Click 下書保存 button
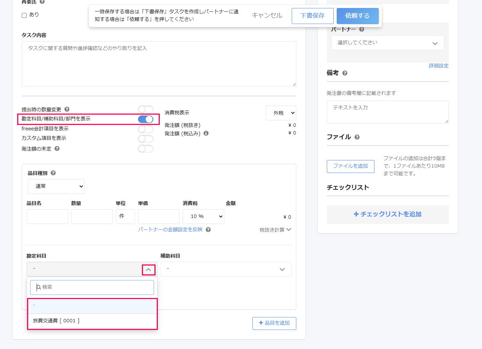 click(x=313, y=16)
